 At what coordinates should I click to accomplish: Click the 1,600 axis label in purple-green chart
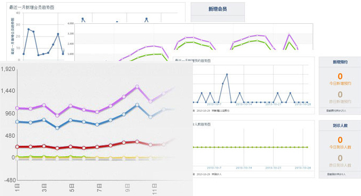coord(71,54)
